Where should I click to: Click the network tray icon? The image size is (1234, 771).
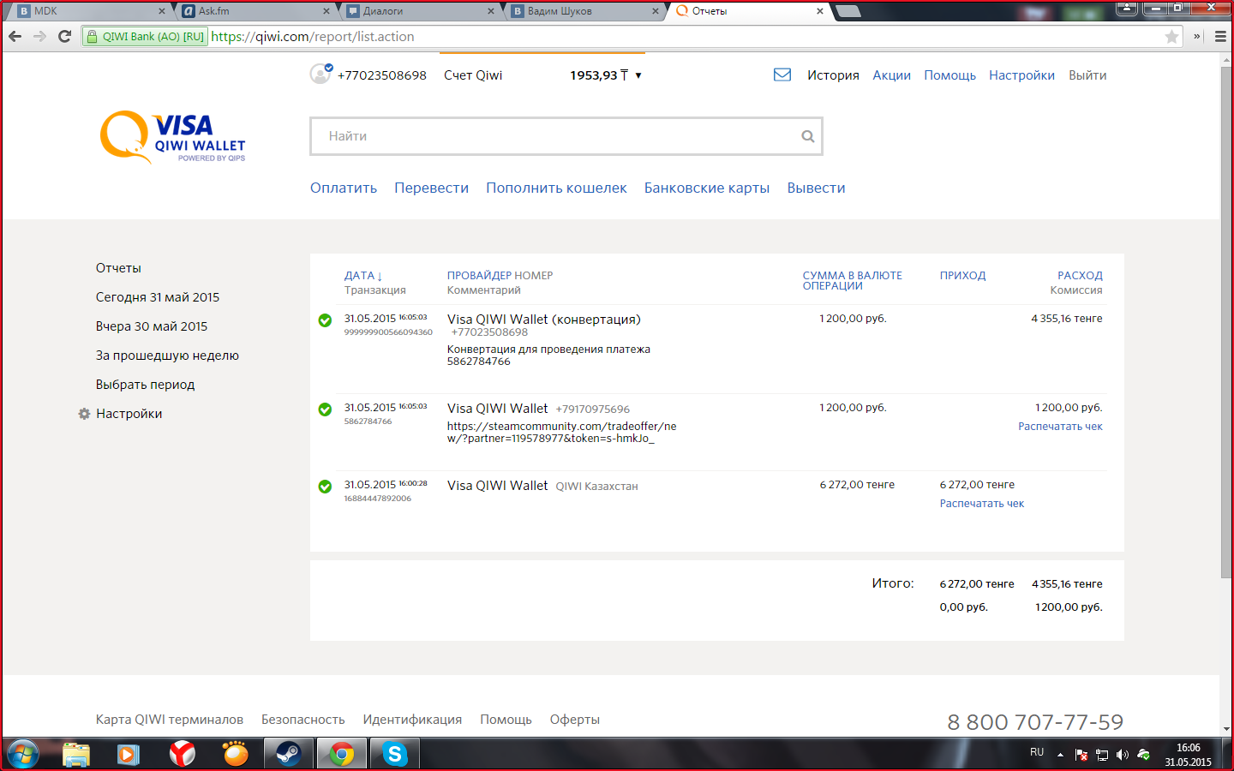click(x=1102, y=755)
